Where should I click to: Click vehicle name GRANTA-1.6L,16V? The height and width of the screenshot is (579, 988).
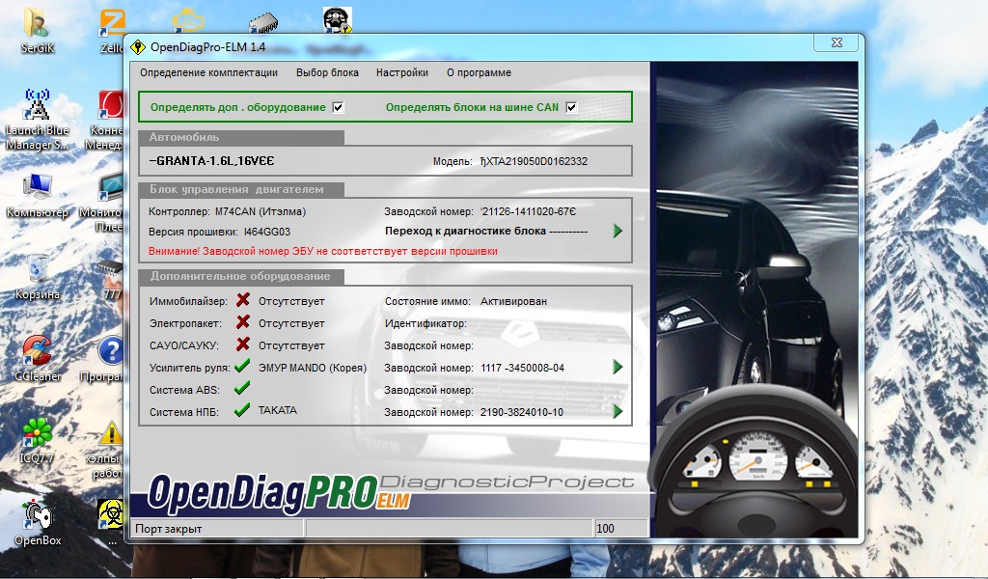pos(211,160)
